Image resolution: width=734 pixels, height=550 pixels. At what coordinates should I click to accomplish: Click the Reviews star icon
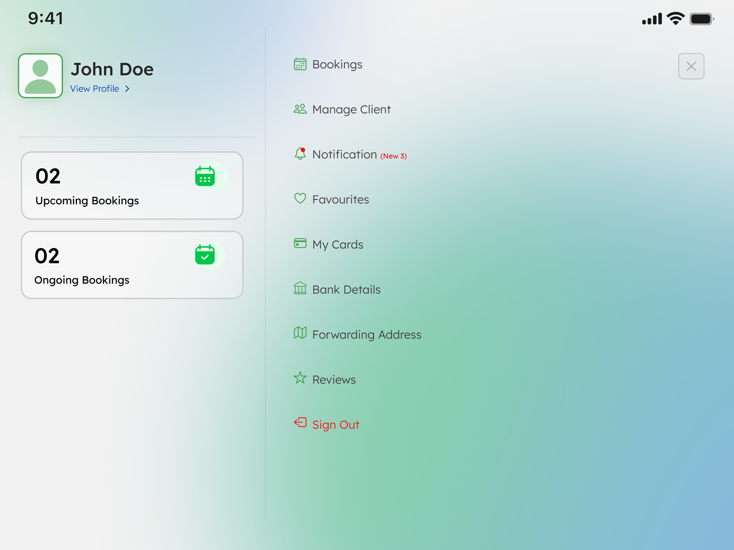[300, 378]
